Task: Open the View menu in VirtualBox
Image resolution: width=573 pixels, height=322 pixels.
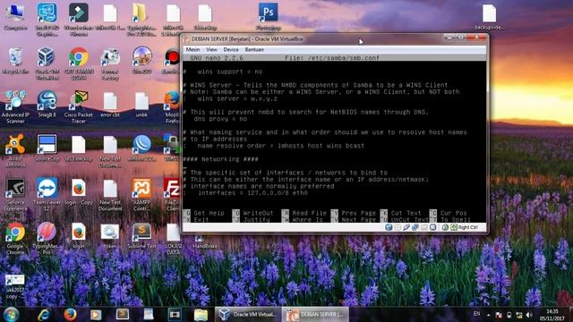Action: point(211,50)
